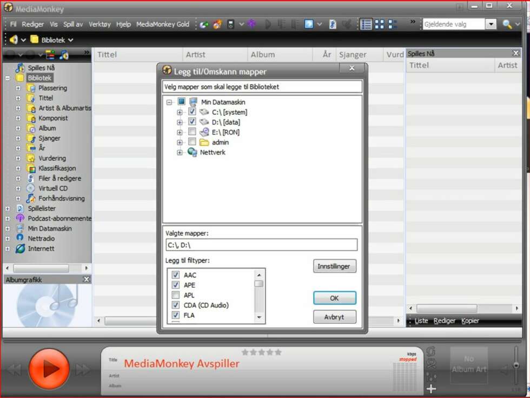Skip to the previous track in player
Screen dimensions: 530x398
[x=15, y=369]
